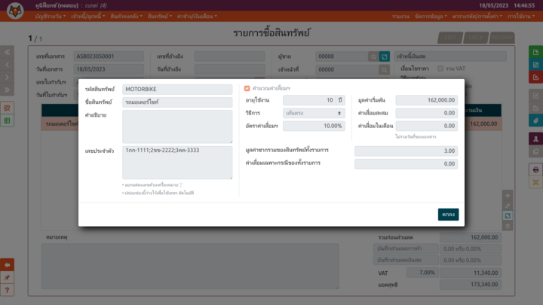Toggle the คำนวณค่าเสื่อมฯ checkbox

247,89
